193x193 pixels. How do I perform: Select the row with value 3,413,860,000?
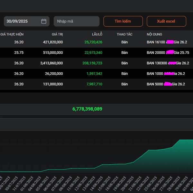point(51,63)
